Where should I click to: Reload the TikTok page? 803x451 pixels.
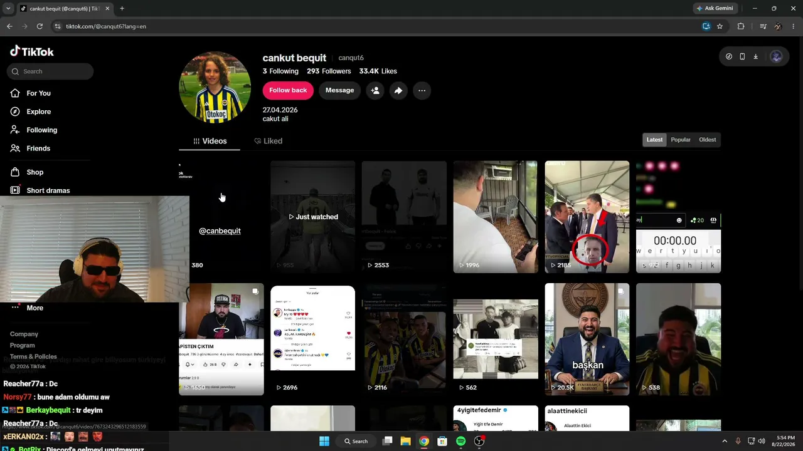click(x=40, y=26)
